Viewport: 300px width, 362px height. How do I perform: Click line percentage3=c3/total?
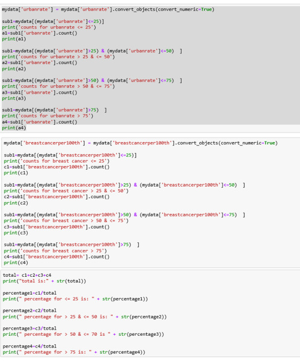click(29, 328)
